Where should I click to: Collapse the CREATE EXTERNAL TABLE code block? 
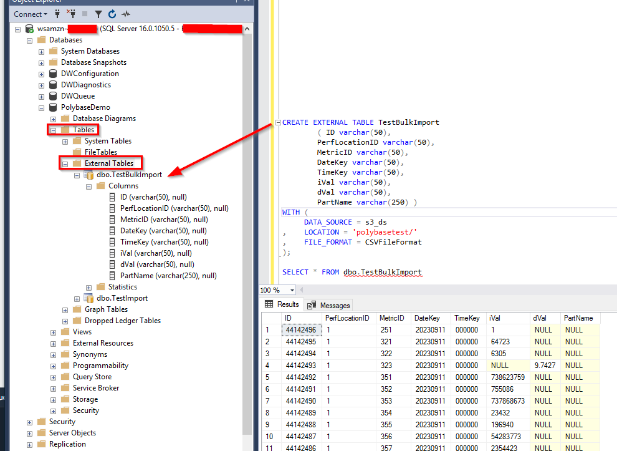278,122
